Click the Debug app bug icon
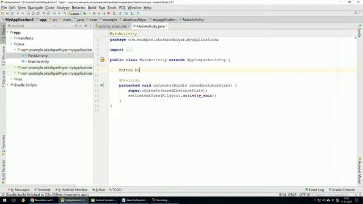 [94, 14]
